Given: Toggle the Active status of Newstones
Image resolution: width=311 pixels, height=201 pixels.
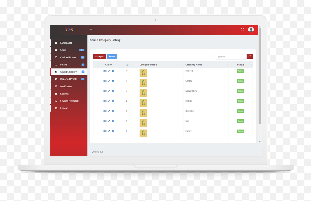Looking at the screenshot, I should [x=241, y=91].
